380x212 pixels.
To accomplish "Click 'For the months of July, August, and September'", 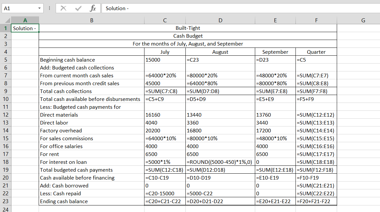I will point(188,44).
